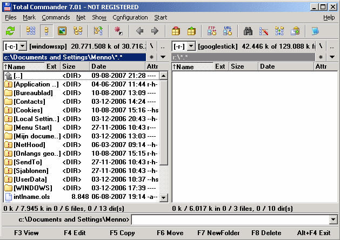Open the Configuration menu
The height and width of the screenshot is (240, 340).
[130, 17]
